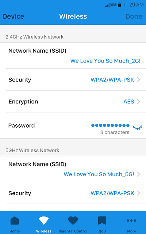Go back via the Device button

pyautogui.click(x=13, y=16)
